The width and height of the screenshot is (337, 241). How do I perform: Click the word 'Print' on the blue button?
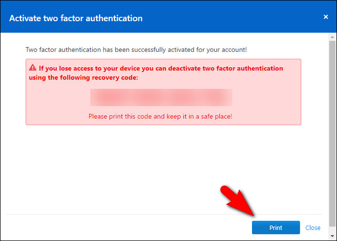[276, 228]
